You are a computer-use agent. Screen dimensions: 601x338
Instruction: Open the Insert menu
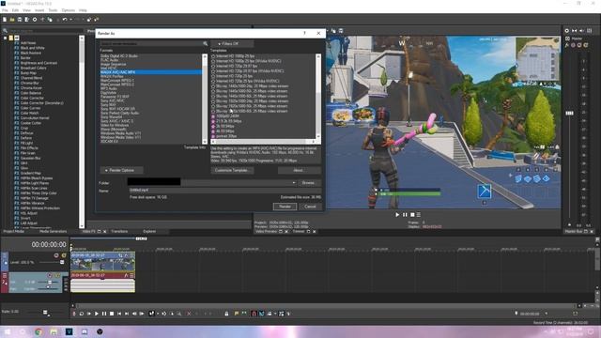[39, 10]
